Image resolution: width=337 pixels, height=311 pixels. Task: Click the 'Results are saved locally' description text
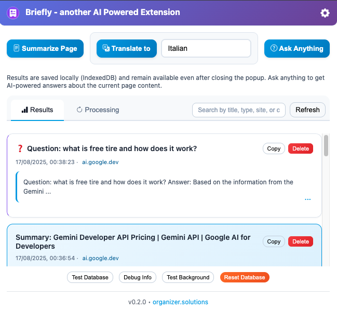tap(166, 82)
